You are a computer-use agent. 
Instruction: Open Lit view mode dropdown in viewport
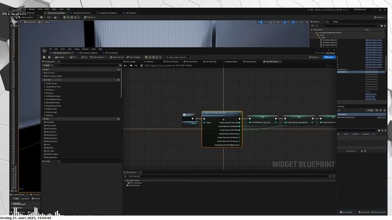point(40,22)
